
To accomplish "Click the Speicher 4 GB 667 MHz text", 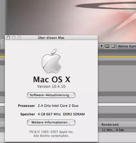I will pyautogui.click(x=52, y=114).
